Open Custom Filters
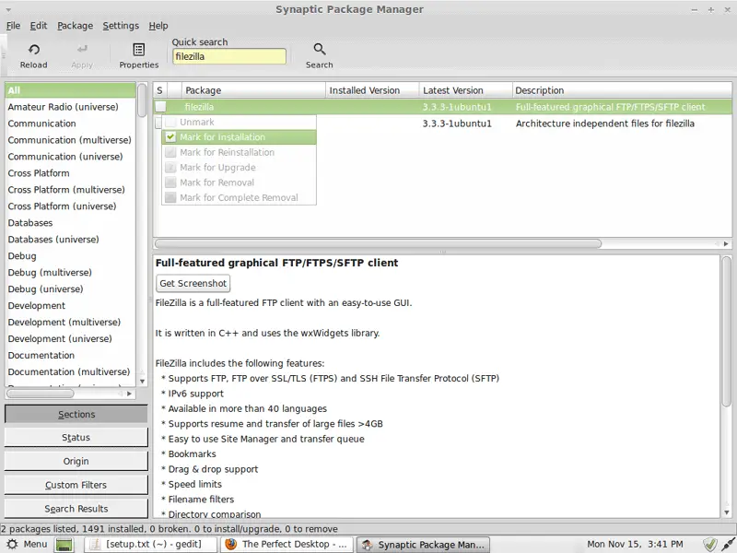Image resolution: width=737 pixels, height=553 pixels. point(76,485)
